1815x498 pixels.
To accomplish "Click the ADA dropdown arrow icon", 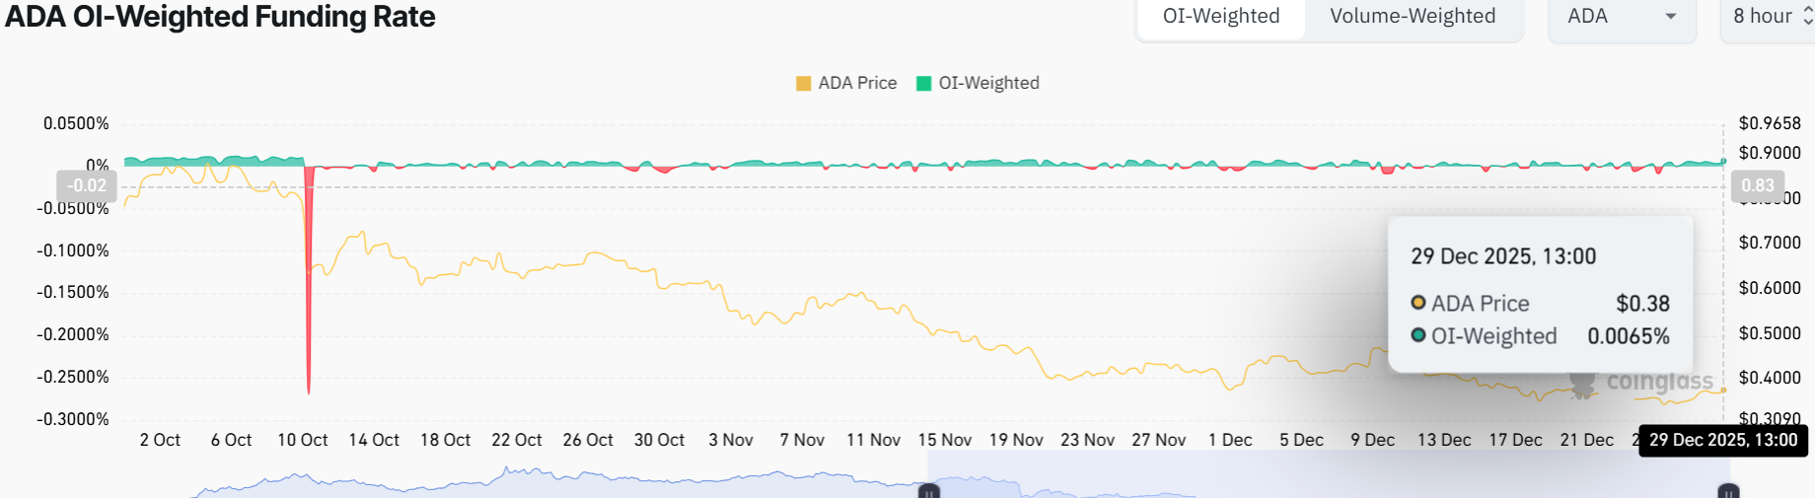I will tap(1671, 17).
